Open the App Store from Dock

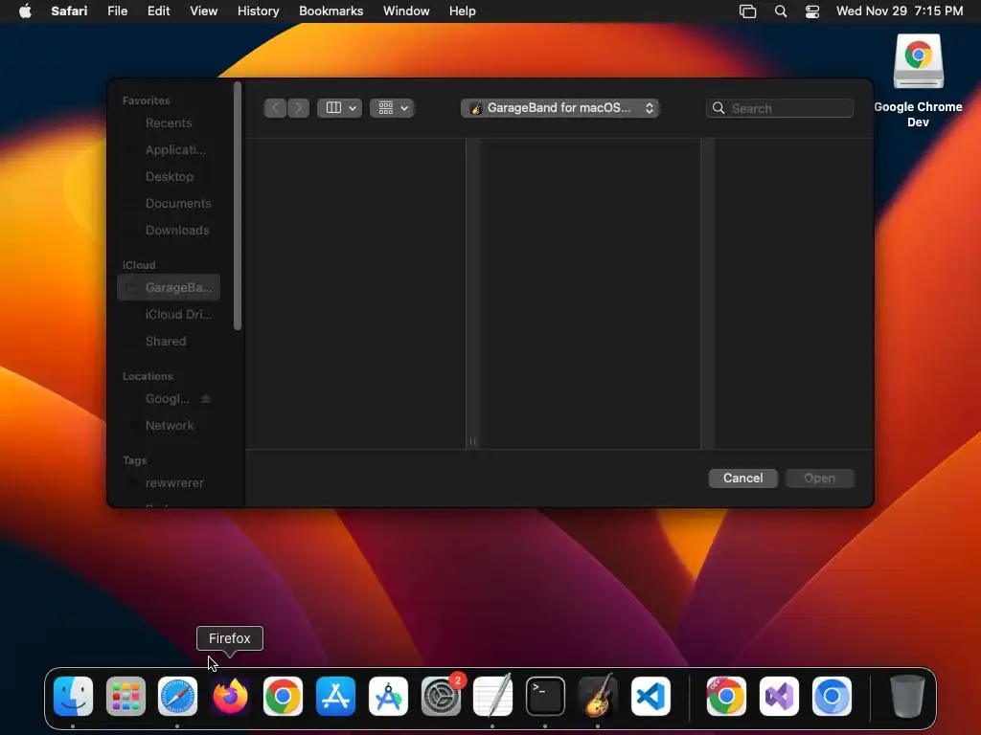[336, 696]
